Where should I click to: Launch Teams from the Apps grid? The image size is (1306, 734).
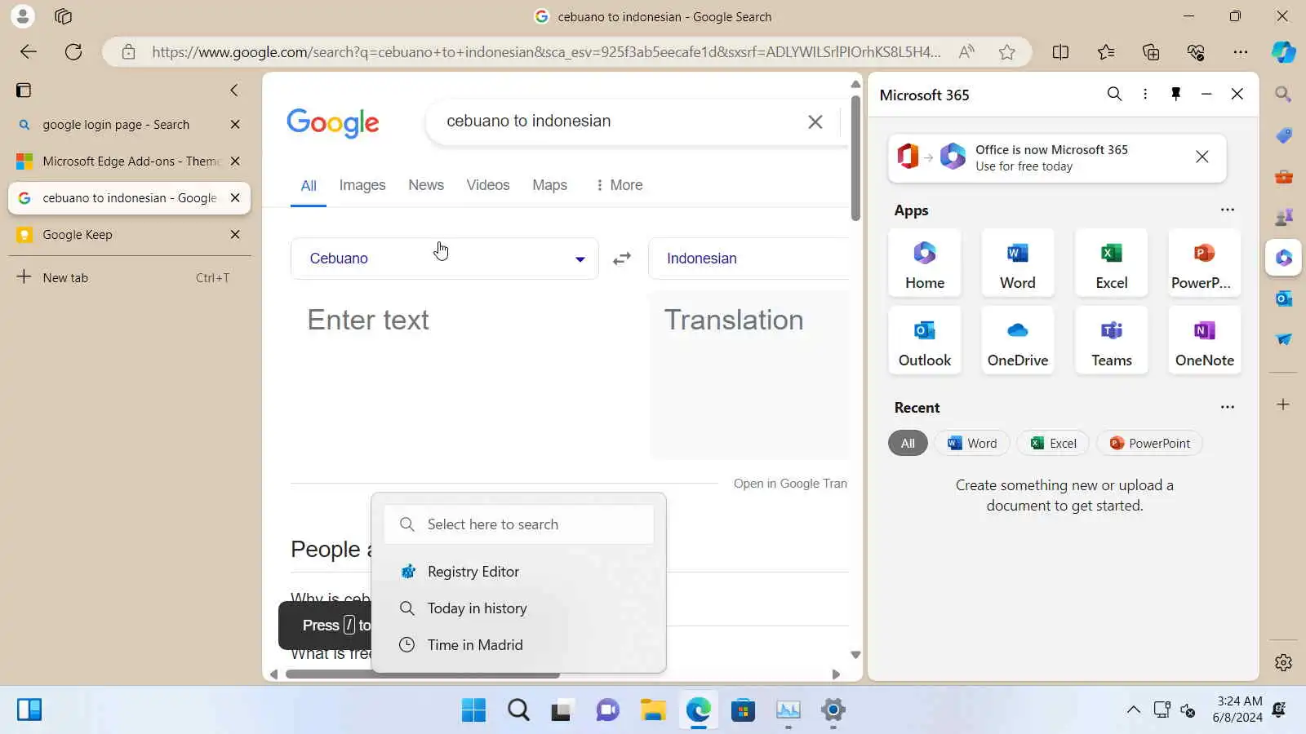point(1111,340)
